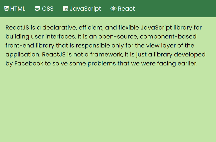Click the empty light green area below the paragraph
This screenshot has width=216, height=142.
(108, 107)
